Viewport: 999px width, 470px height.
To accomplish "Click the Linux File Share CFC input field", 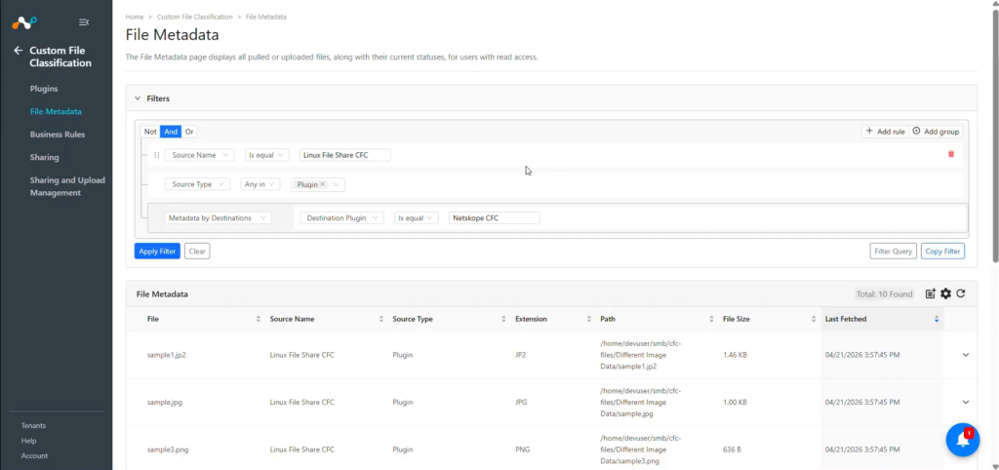I will (x=344, y=155).
